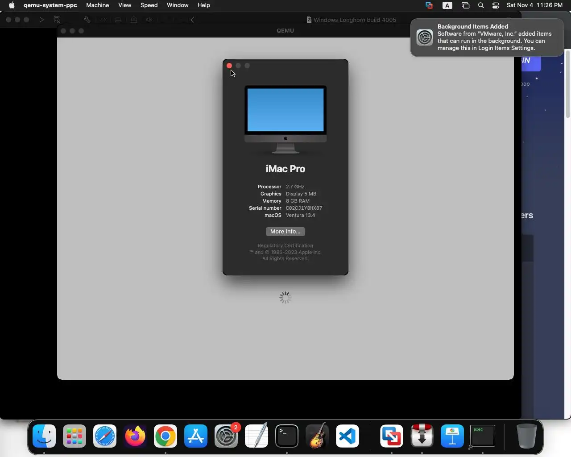This screenshot has width=571, height=457.
Task: Open the View menu
Action: tap(125, 5)
